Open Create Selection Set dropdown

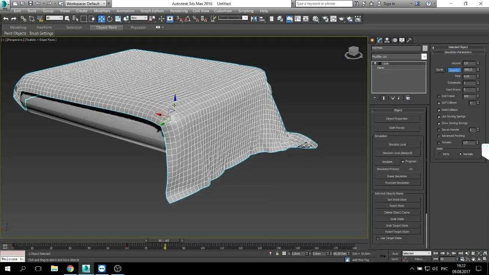point(233,18)
